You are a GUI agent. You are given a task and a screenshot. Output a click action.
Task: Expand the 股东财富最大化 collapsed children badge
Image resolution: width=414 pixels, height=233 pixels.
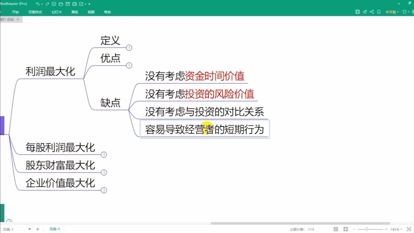click(x=104, y=172)
